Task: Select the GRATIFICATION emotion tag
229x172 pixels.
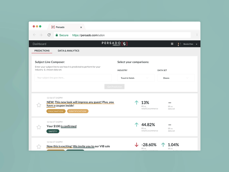Action: click(x=78, y=111)
